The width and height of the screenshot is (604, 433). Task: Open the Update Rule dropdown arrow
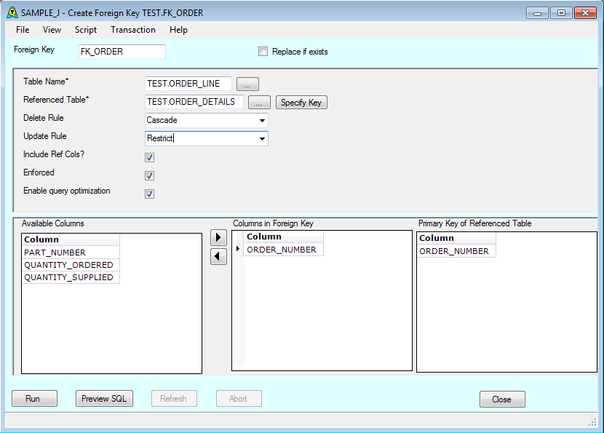click(x=262, y=139)
